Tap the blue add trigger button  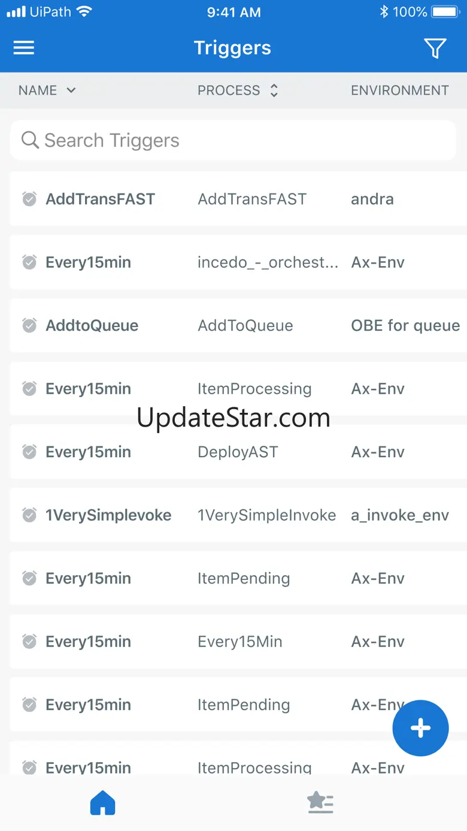(420, 729)
